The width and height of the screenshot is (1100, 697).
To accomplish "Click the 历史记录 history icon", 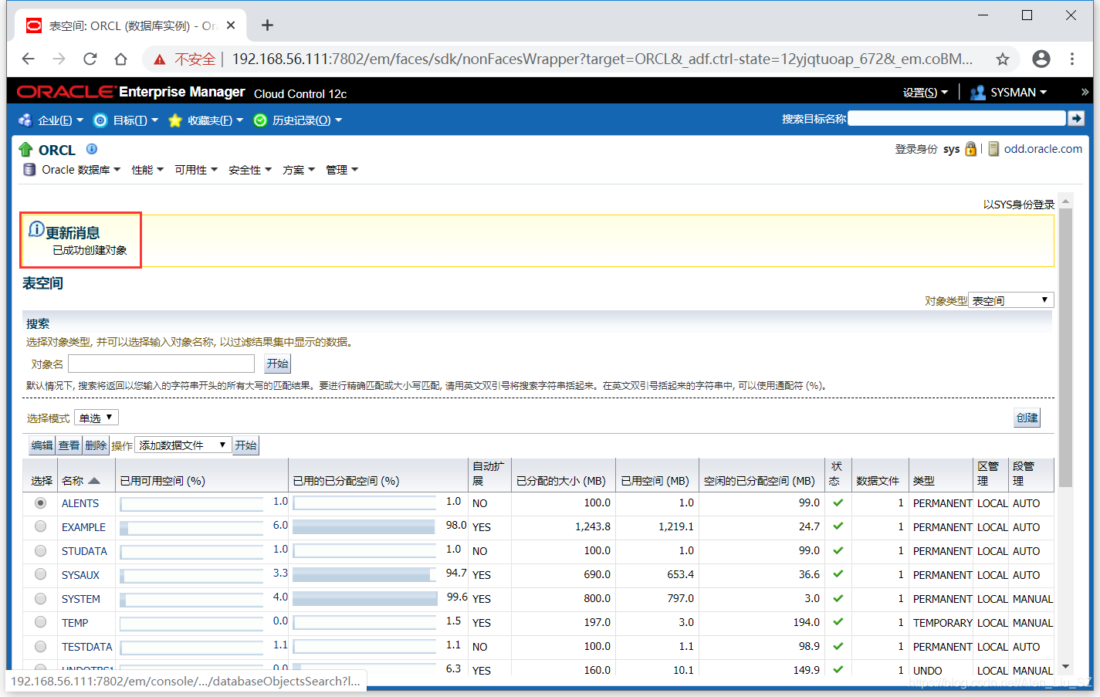I will [260, 120].
